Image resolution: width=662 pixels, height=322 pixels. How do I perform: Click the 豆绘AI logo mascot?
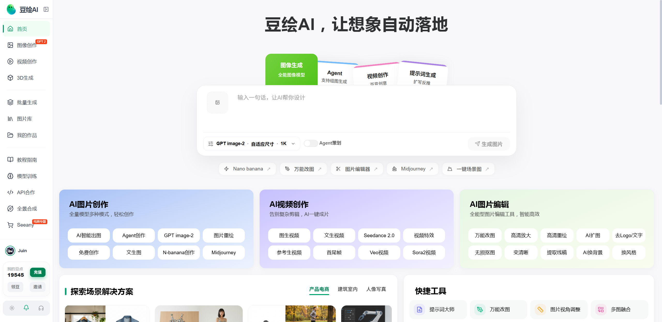(x=11, y=10)
